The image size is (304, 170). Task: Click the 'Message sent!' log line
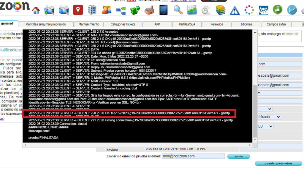pyautogui.click(x=39, y=131)
